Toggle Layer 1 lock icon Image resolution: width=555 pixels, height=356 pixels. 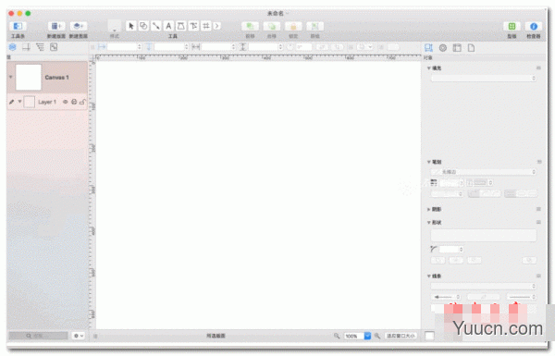[82, 102]
